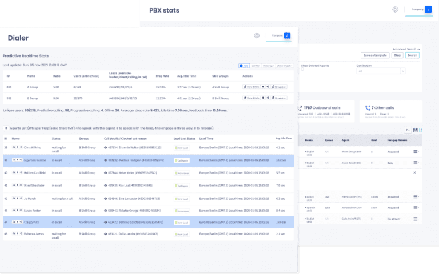Open the blue Company avatar in PBX stats
Image resolution: width=439 pixels, height=274 pixels.
click(x=428, y=10)
